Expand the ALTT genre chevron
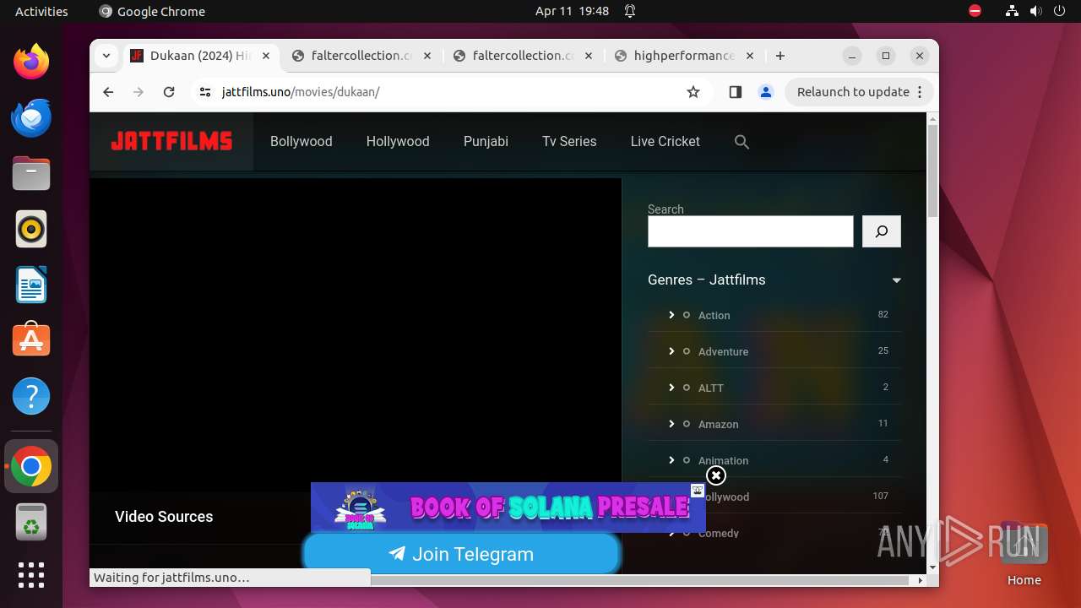The image size is (1081, 608). (671, 388)
